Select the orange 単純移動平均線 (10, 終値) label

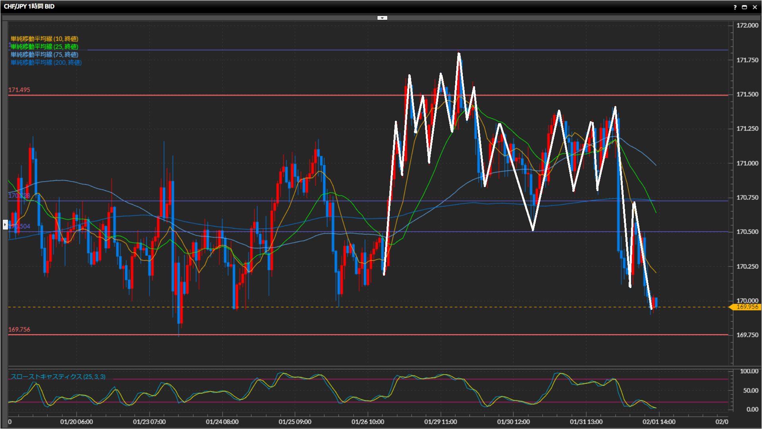click(x=44, y=39)
